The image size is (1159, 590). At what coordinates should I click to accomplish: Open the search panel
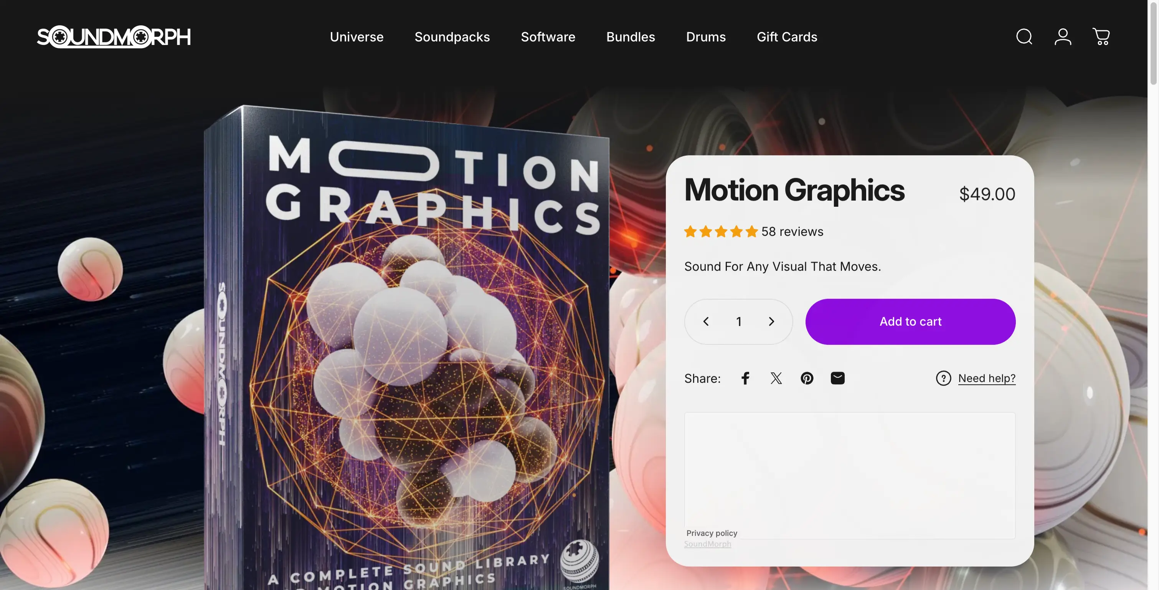click(1024, 37)
